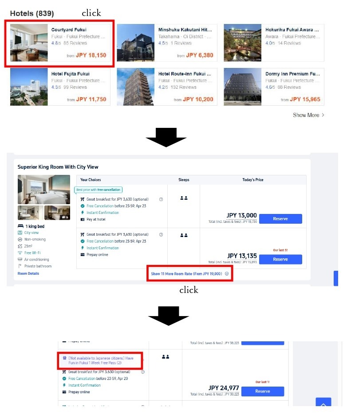The image size is (347, 415).
Task: Expand Show 11 More Room Rate
Action: pyautogui.click(x=190, y=274)
